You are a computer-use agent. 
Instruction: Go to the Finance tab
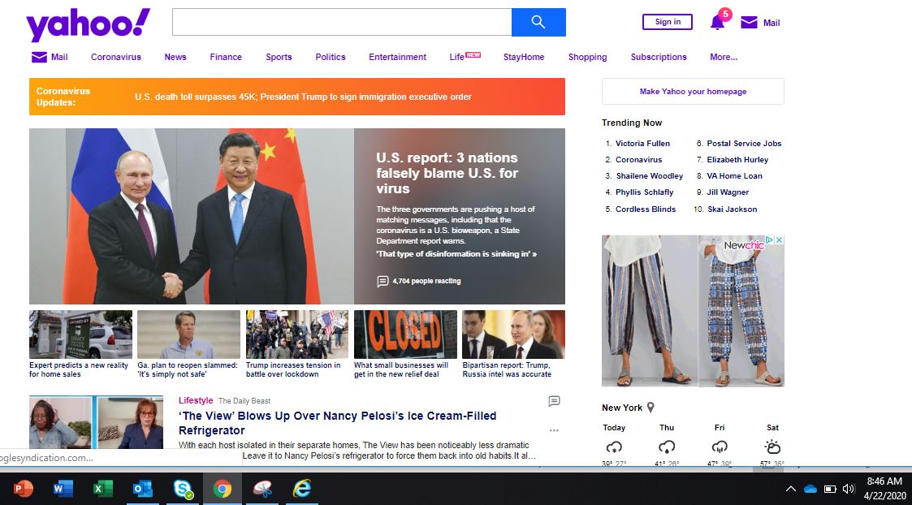(x=226, y=57)
